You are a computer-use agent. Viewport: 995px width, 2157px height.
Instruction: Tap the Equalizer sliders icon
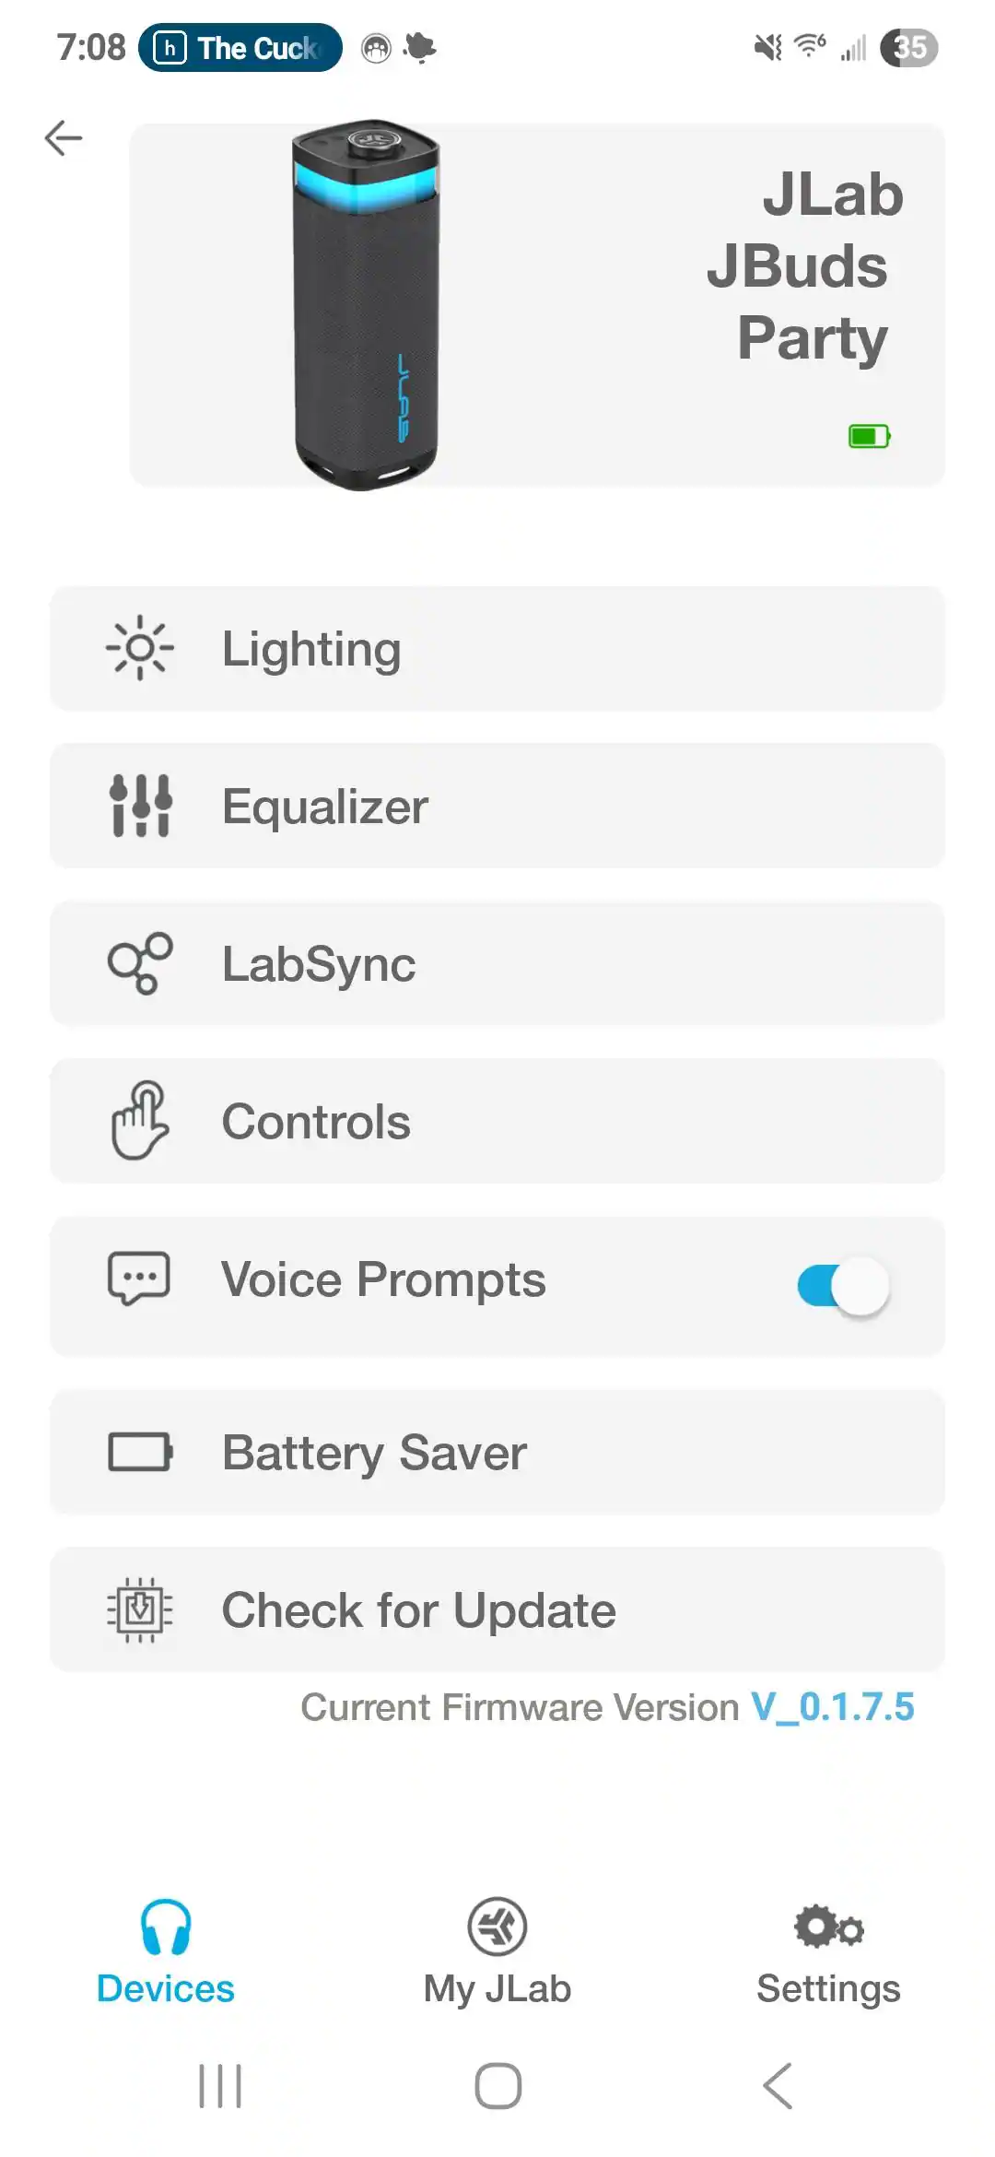click(x=140, y=806)
